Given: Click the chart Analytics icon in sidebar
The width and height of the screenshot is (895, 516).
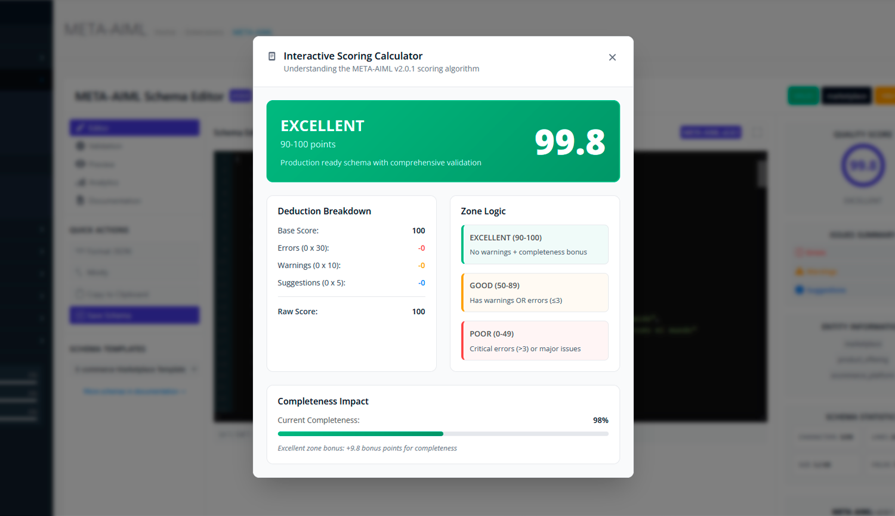Looking at the screenshot, I should point(81,182).
